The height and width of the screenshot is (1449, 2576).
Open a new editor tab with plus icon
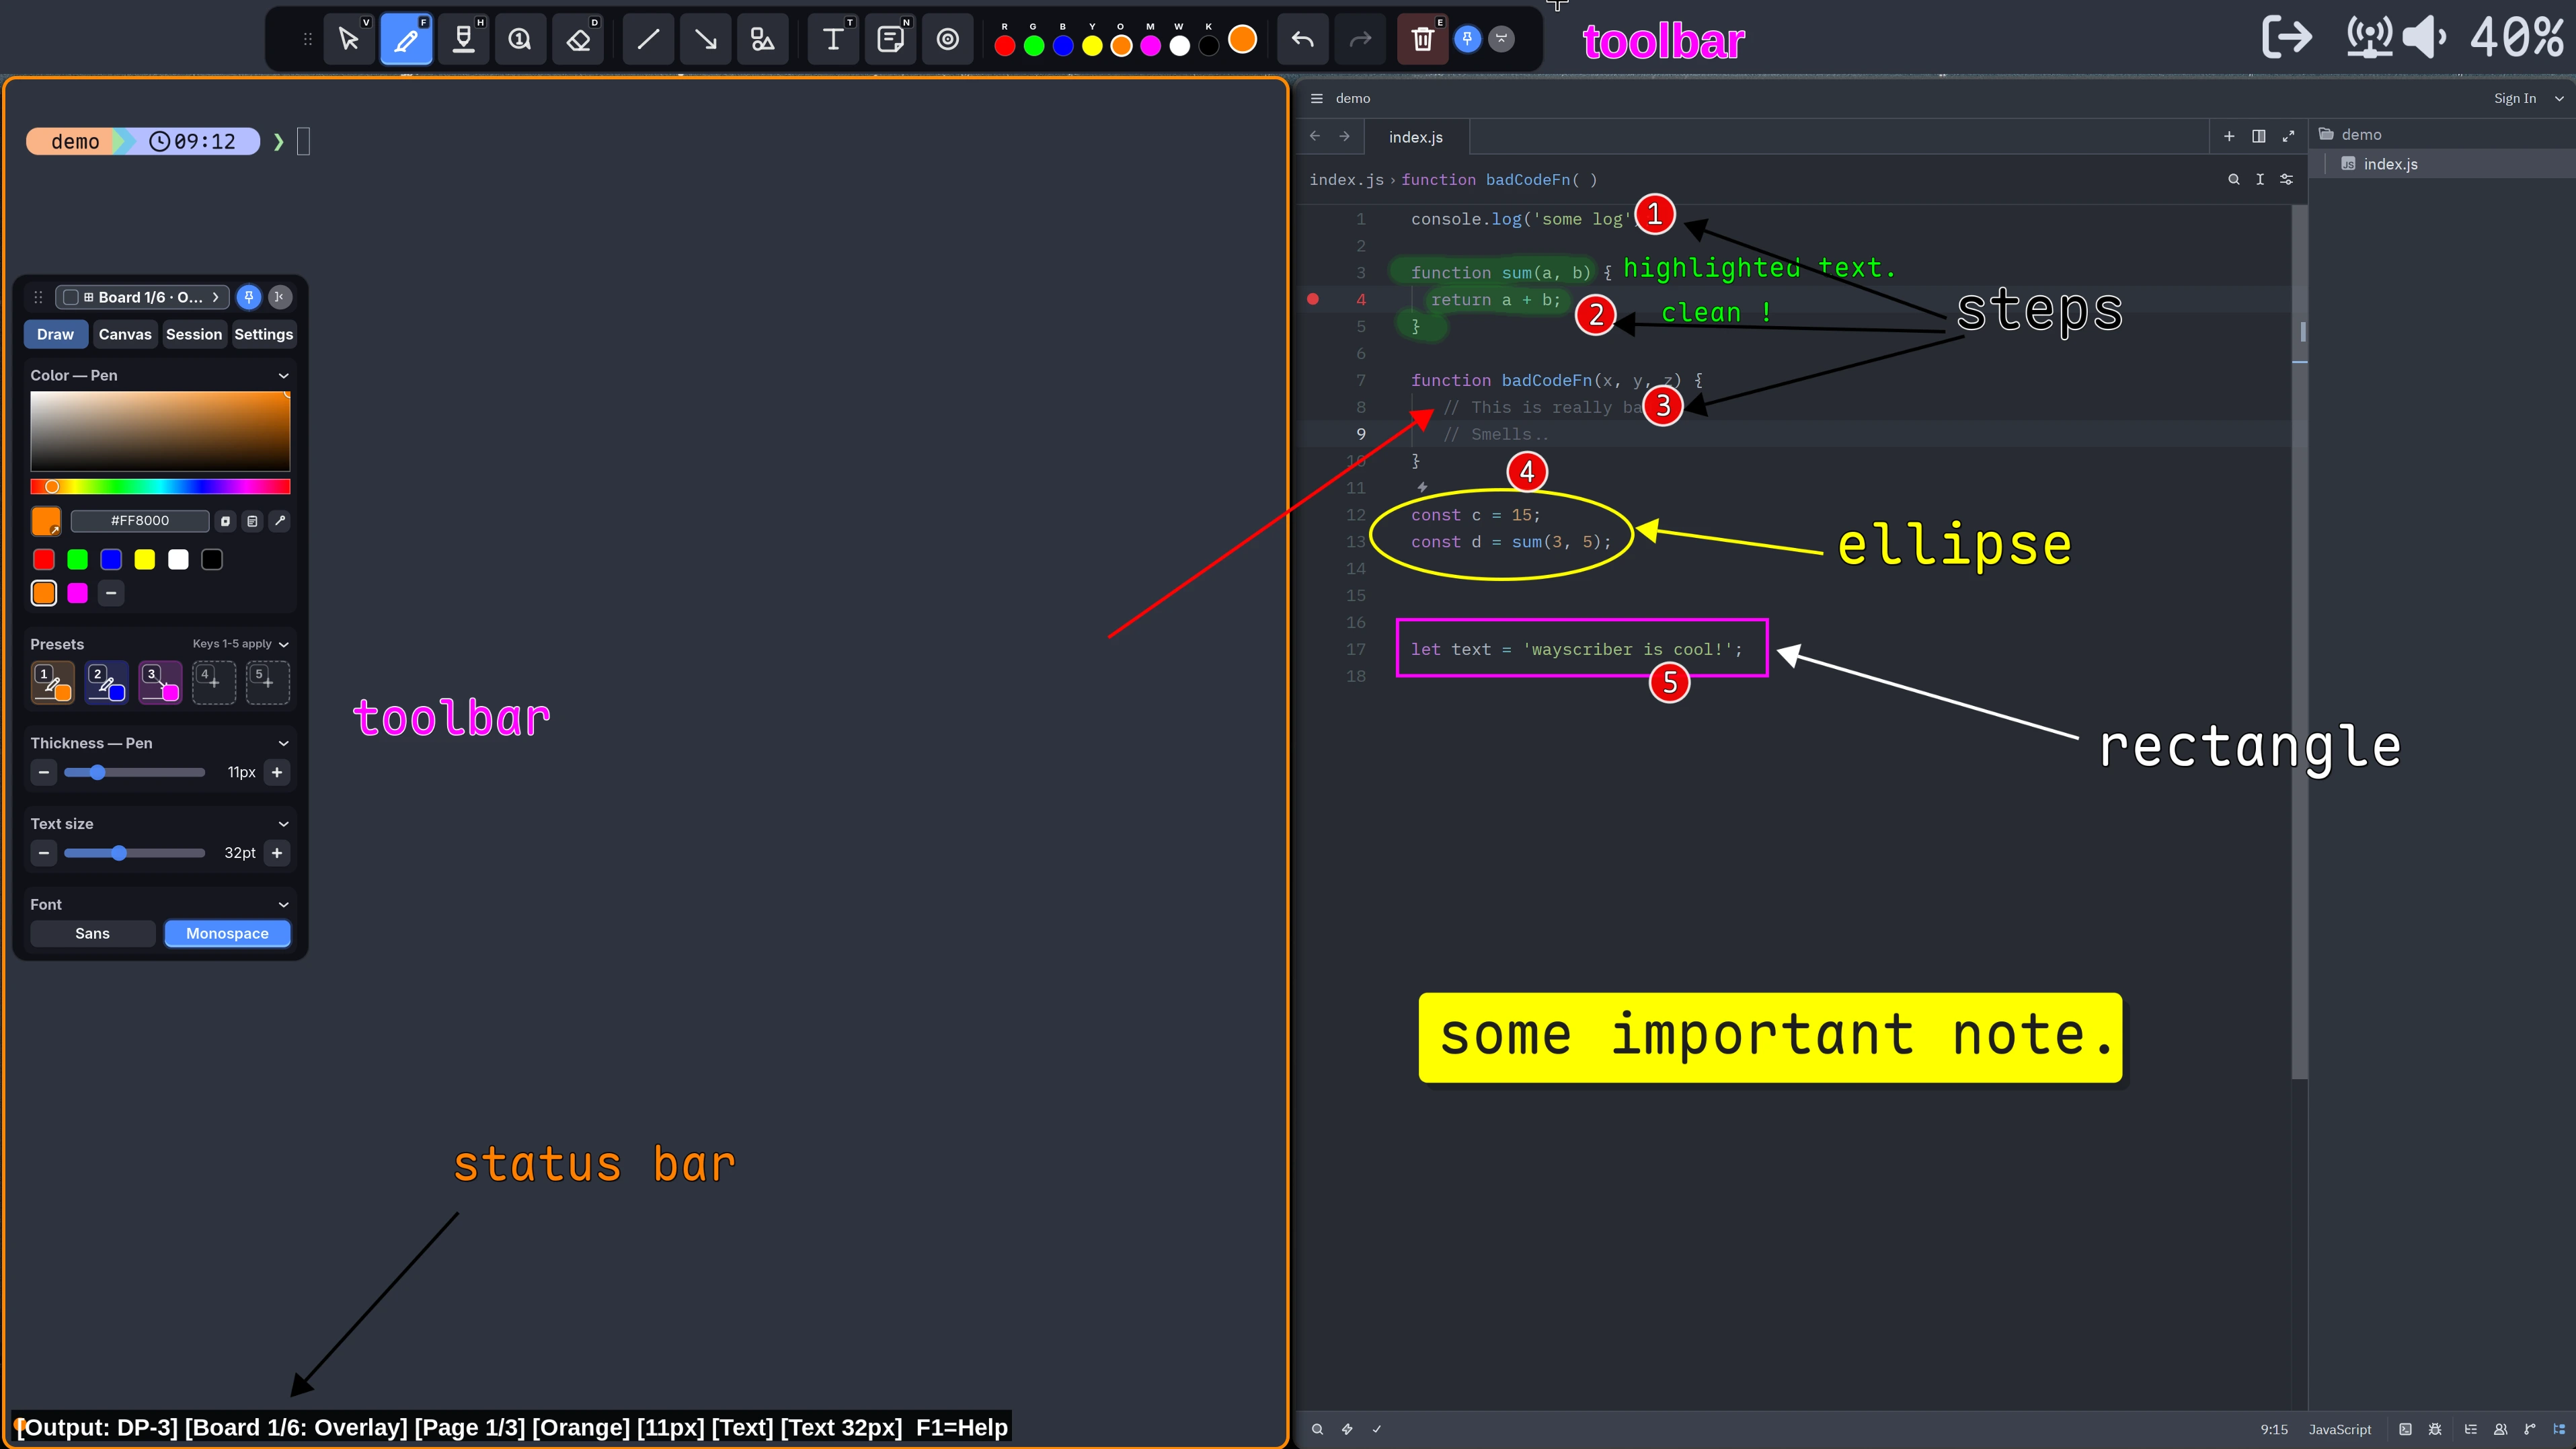tap(2229, 136)
